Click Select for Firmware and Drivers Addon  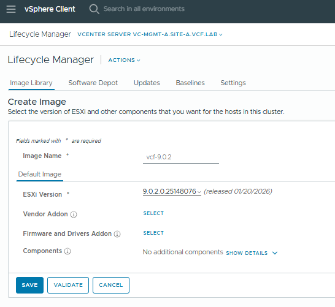pos(153,233)
